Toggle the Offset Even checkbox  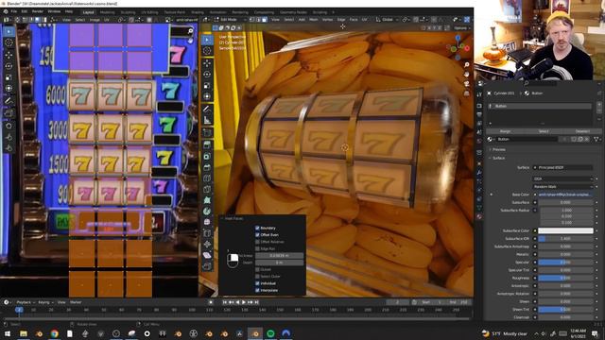pyautogui.click(x=257, y=235)
